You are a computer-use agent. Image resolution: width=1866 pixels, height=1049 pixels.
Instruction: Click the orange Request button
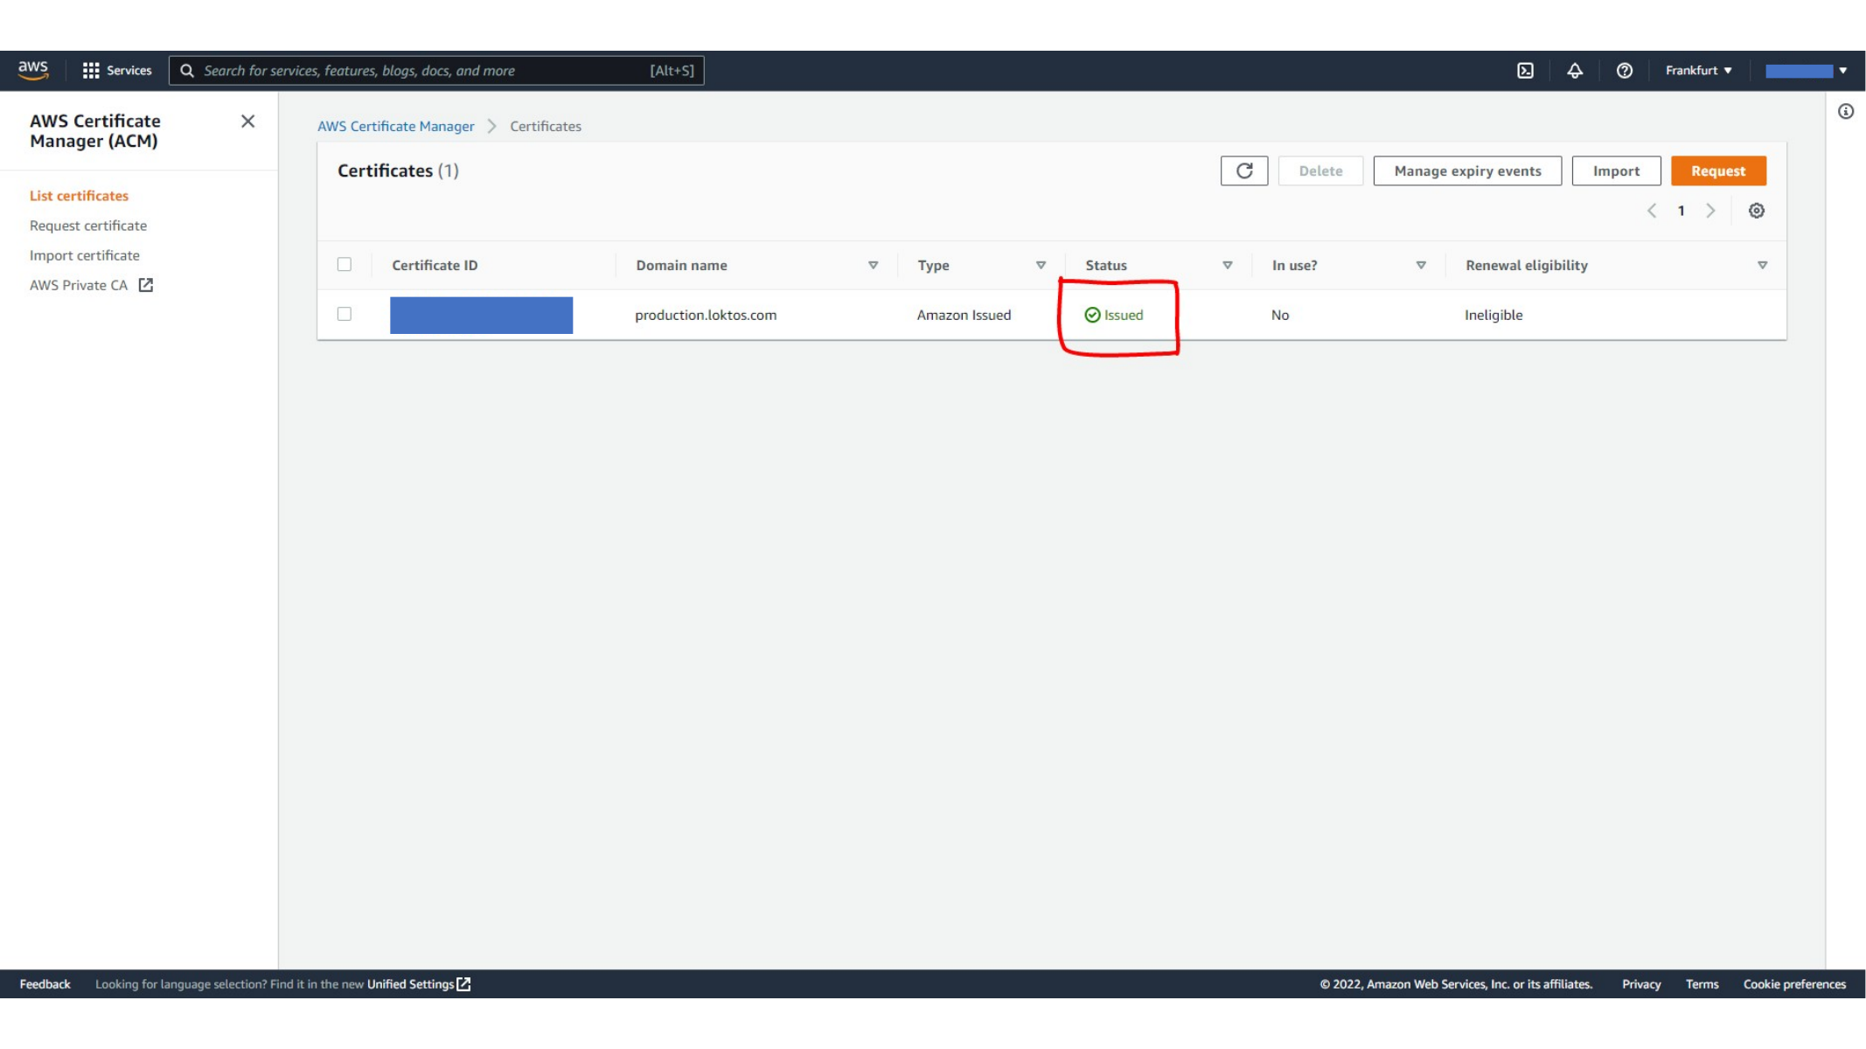point(1718,171)
